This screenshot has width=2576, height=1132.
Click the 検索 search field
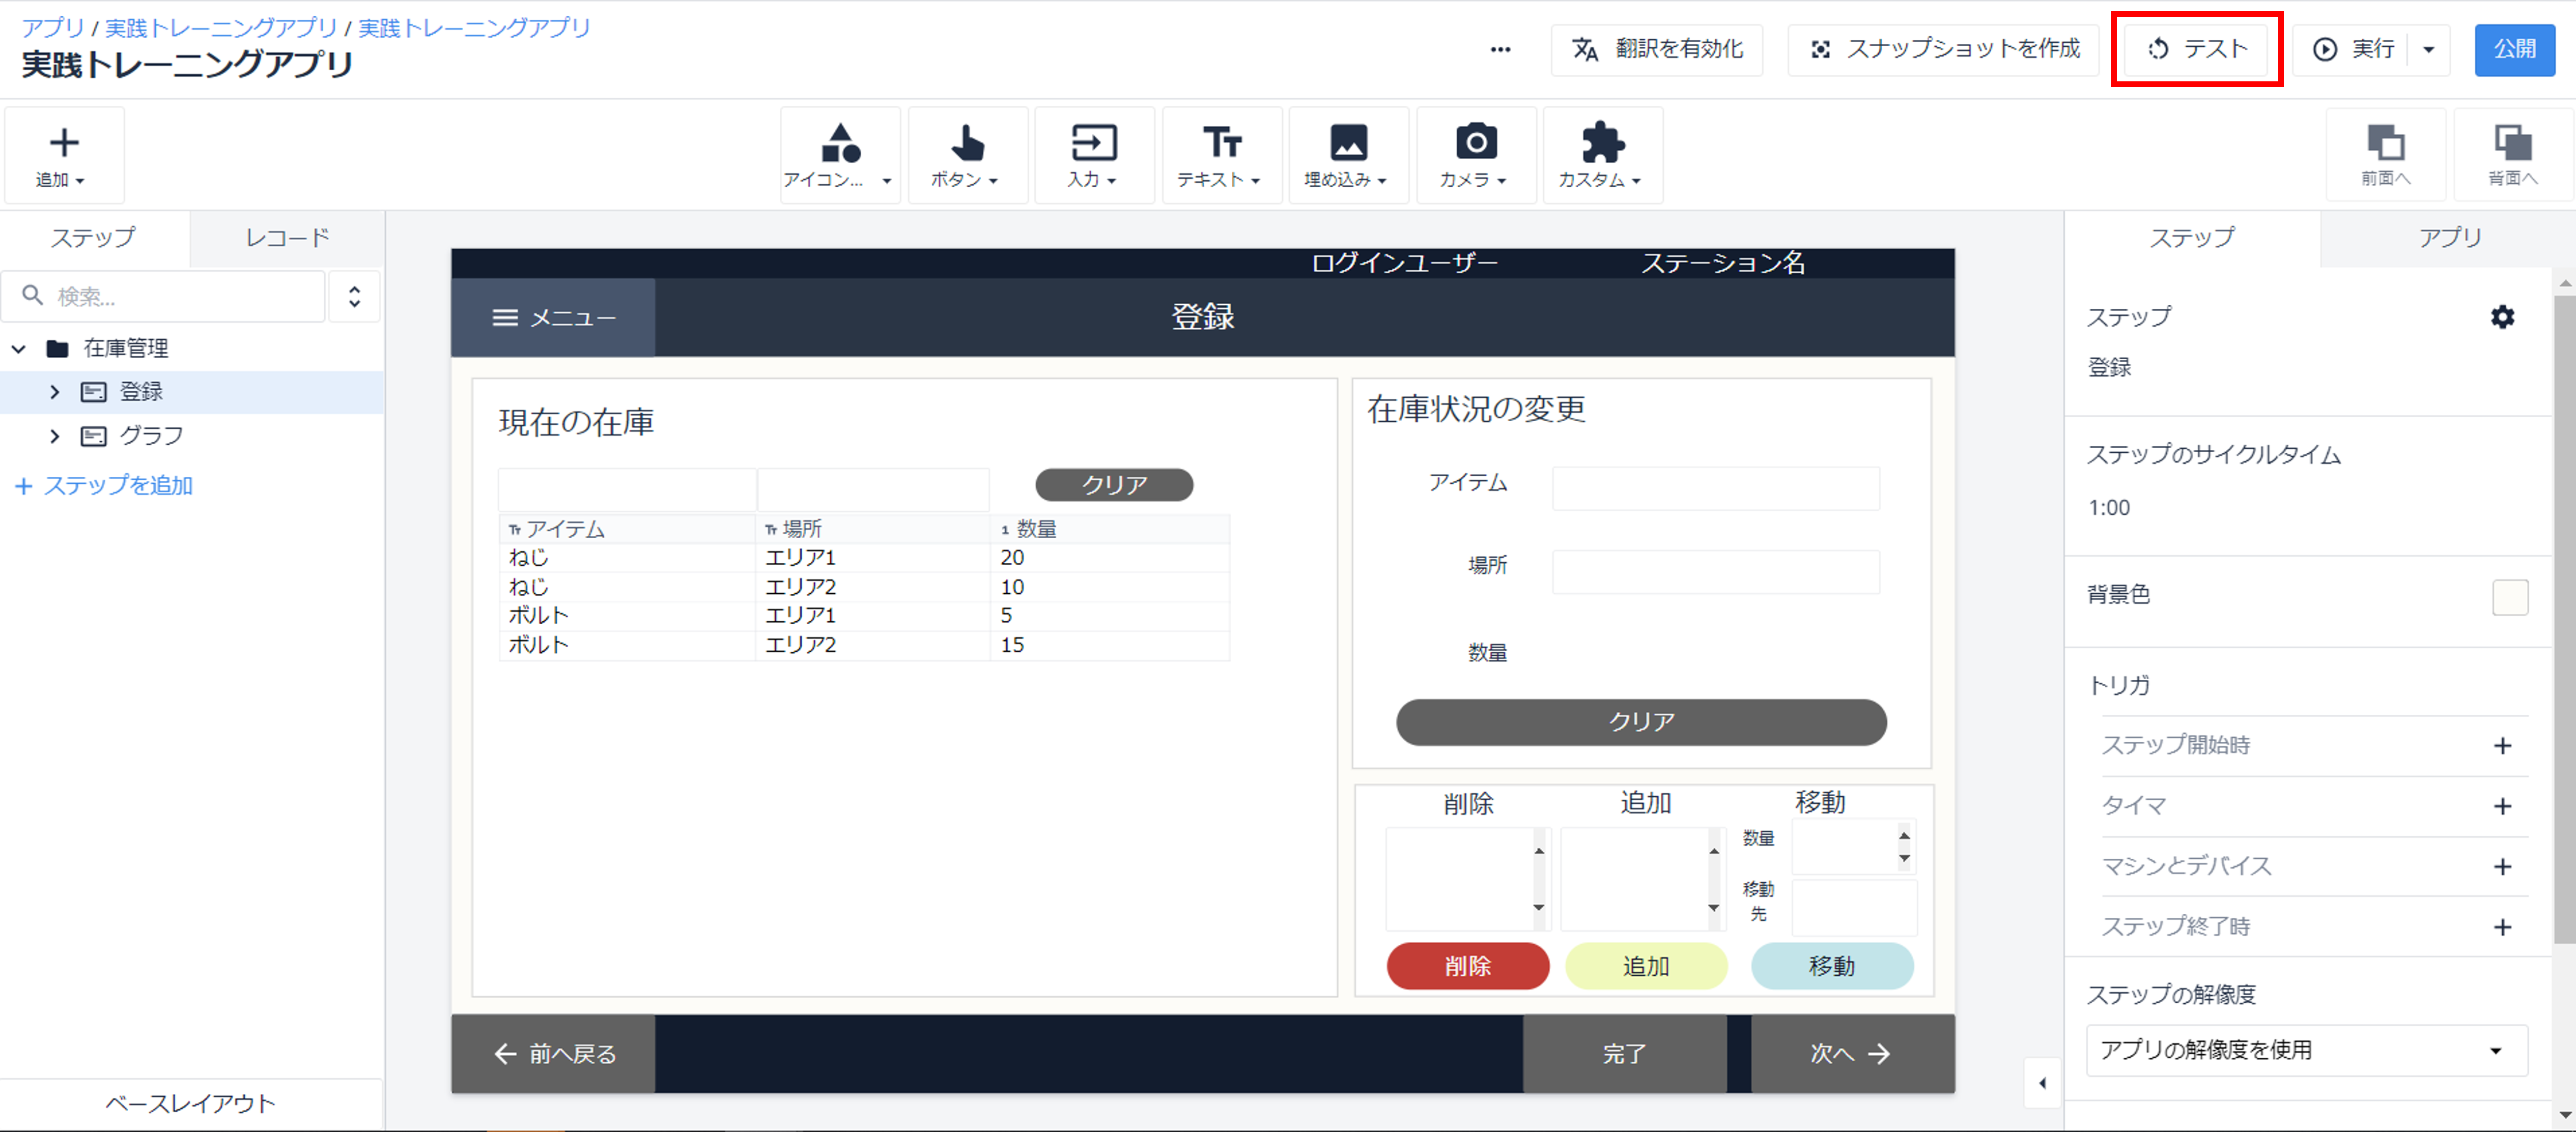tap(163, 296)
